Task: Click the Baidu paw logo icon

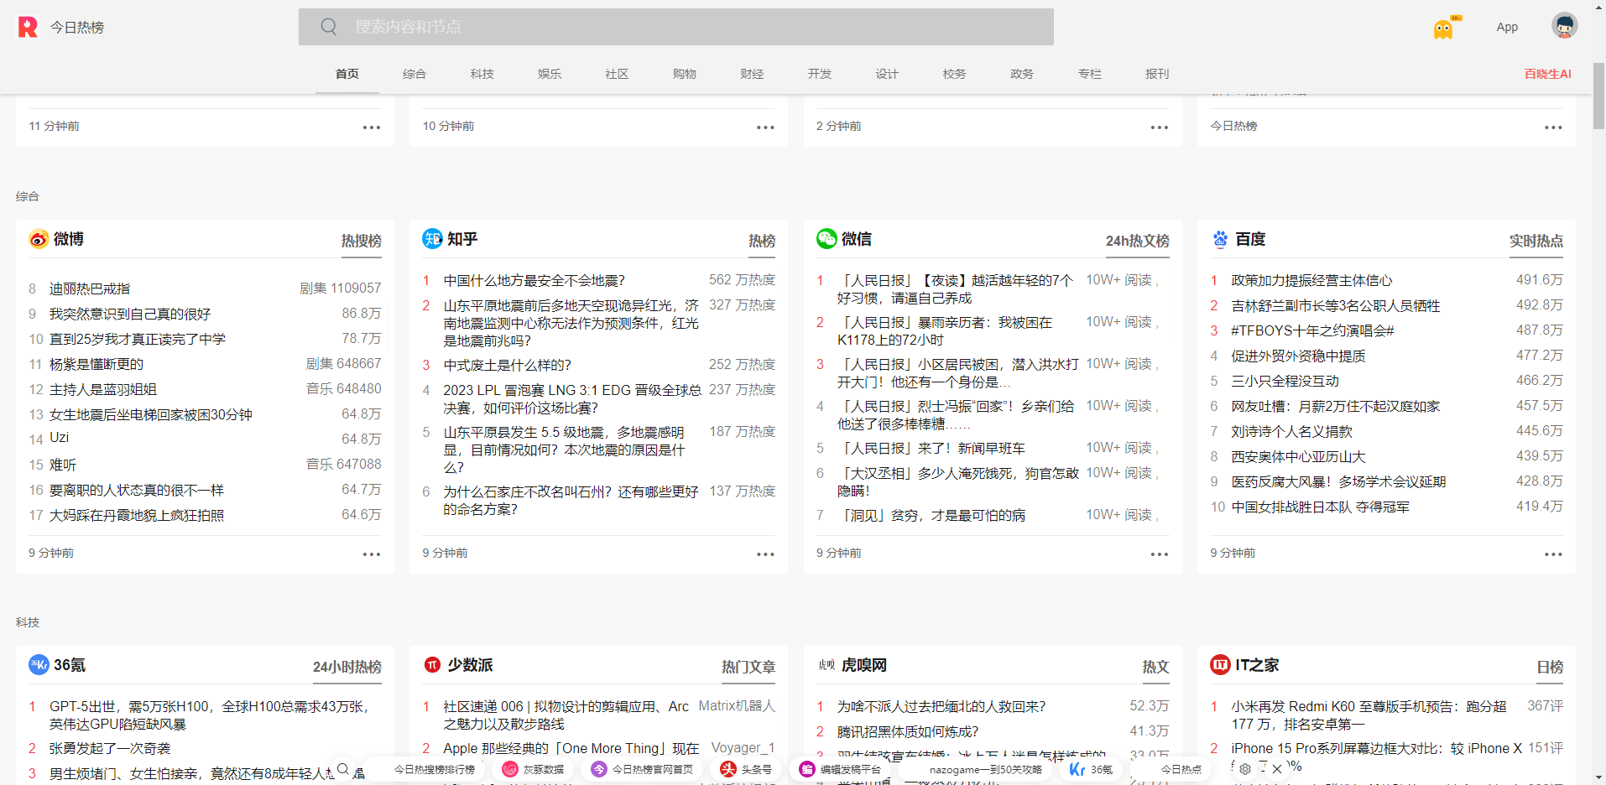Action: coord(1220,239)
